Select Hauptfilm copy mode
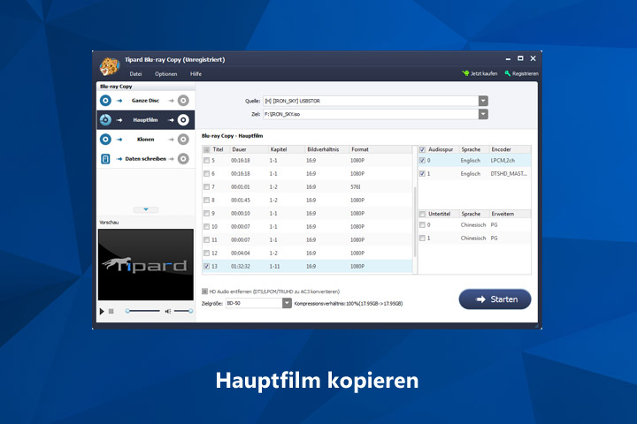The image size is (637, 424). (x=145, y=120)
